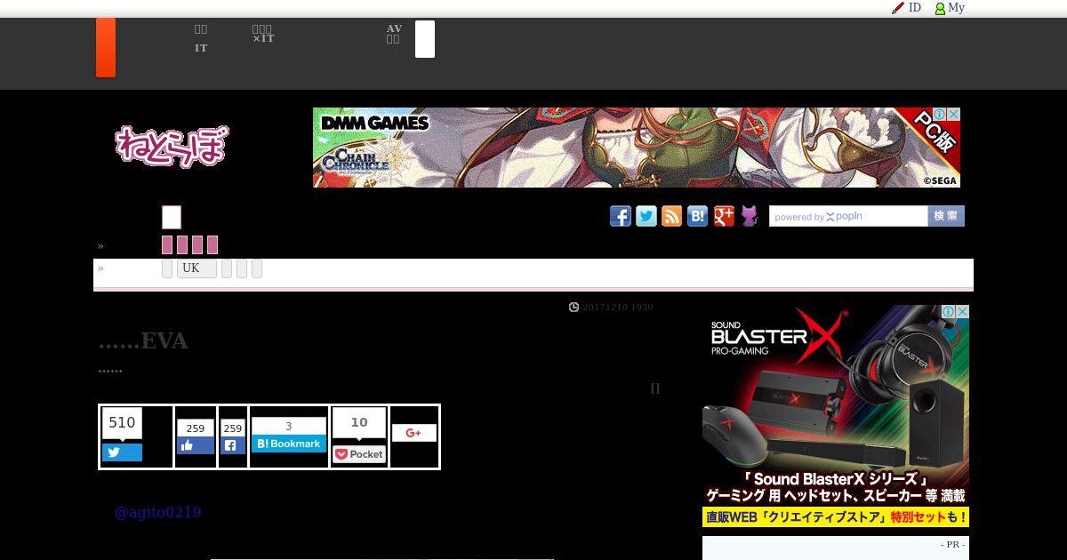Open the ID link with pencil icon
1067x560 pixels.
click(906, 8)
